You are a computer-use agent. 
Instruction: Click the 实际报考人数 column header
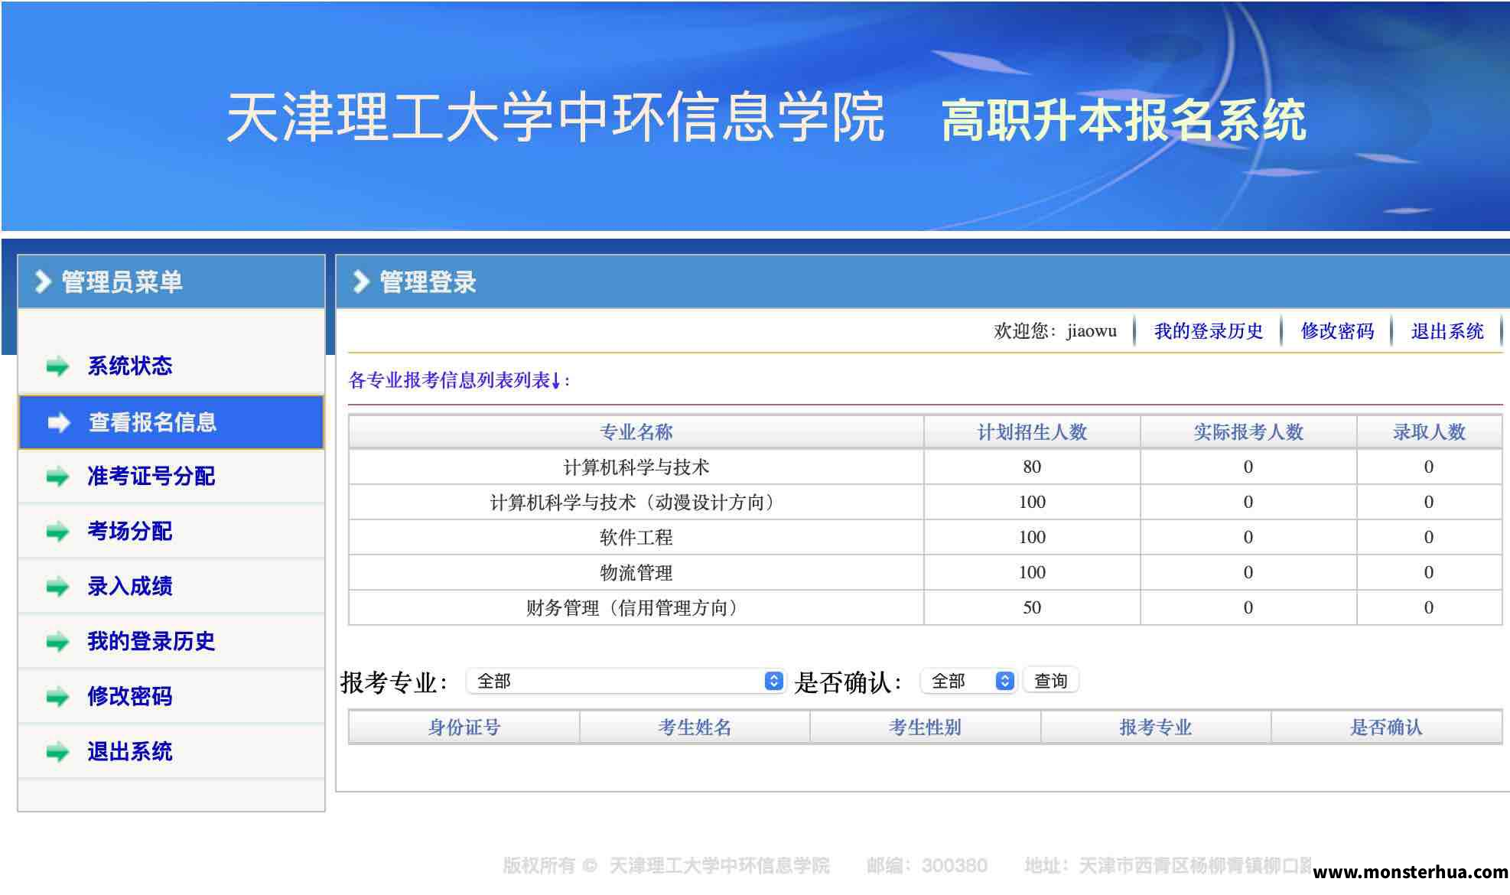pyautogui.click(x=1248, y=432)
